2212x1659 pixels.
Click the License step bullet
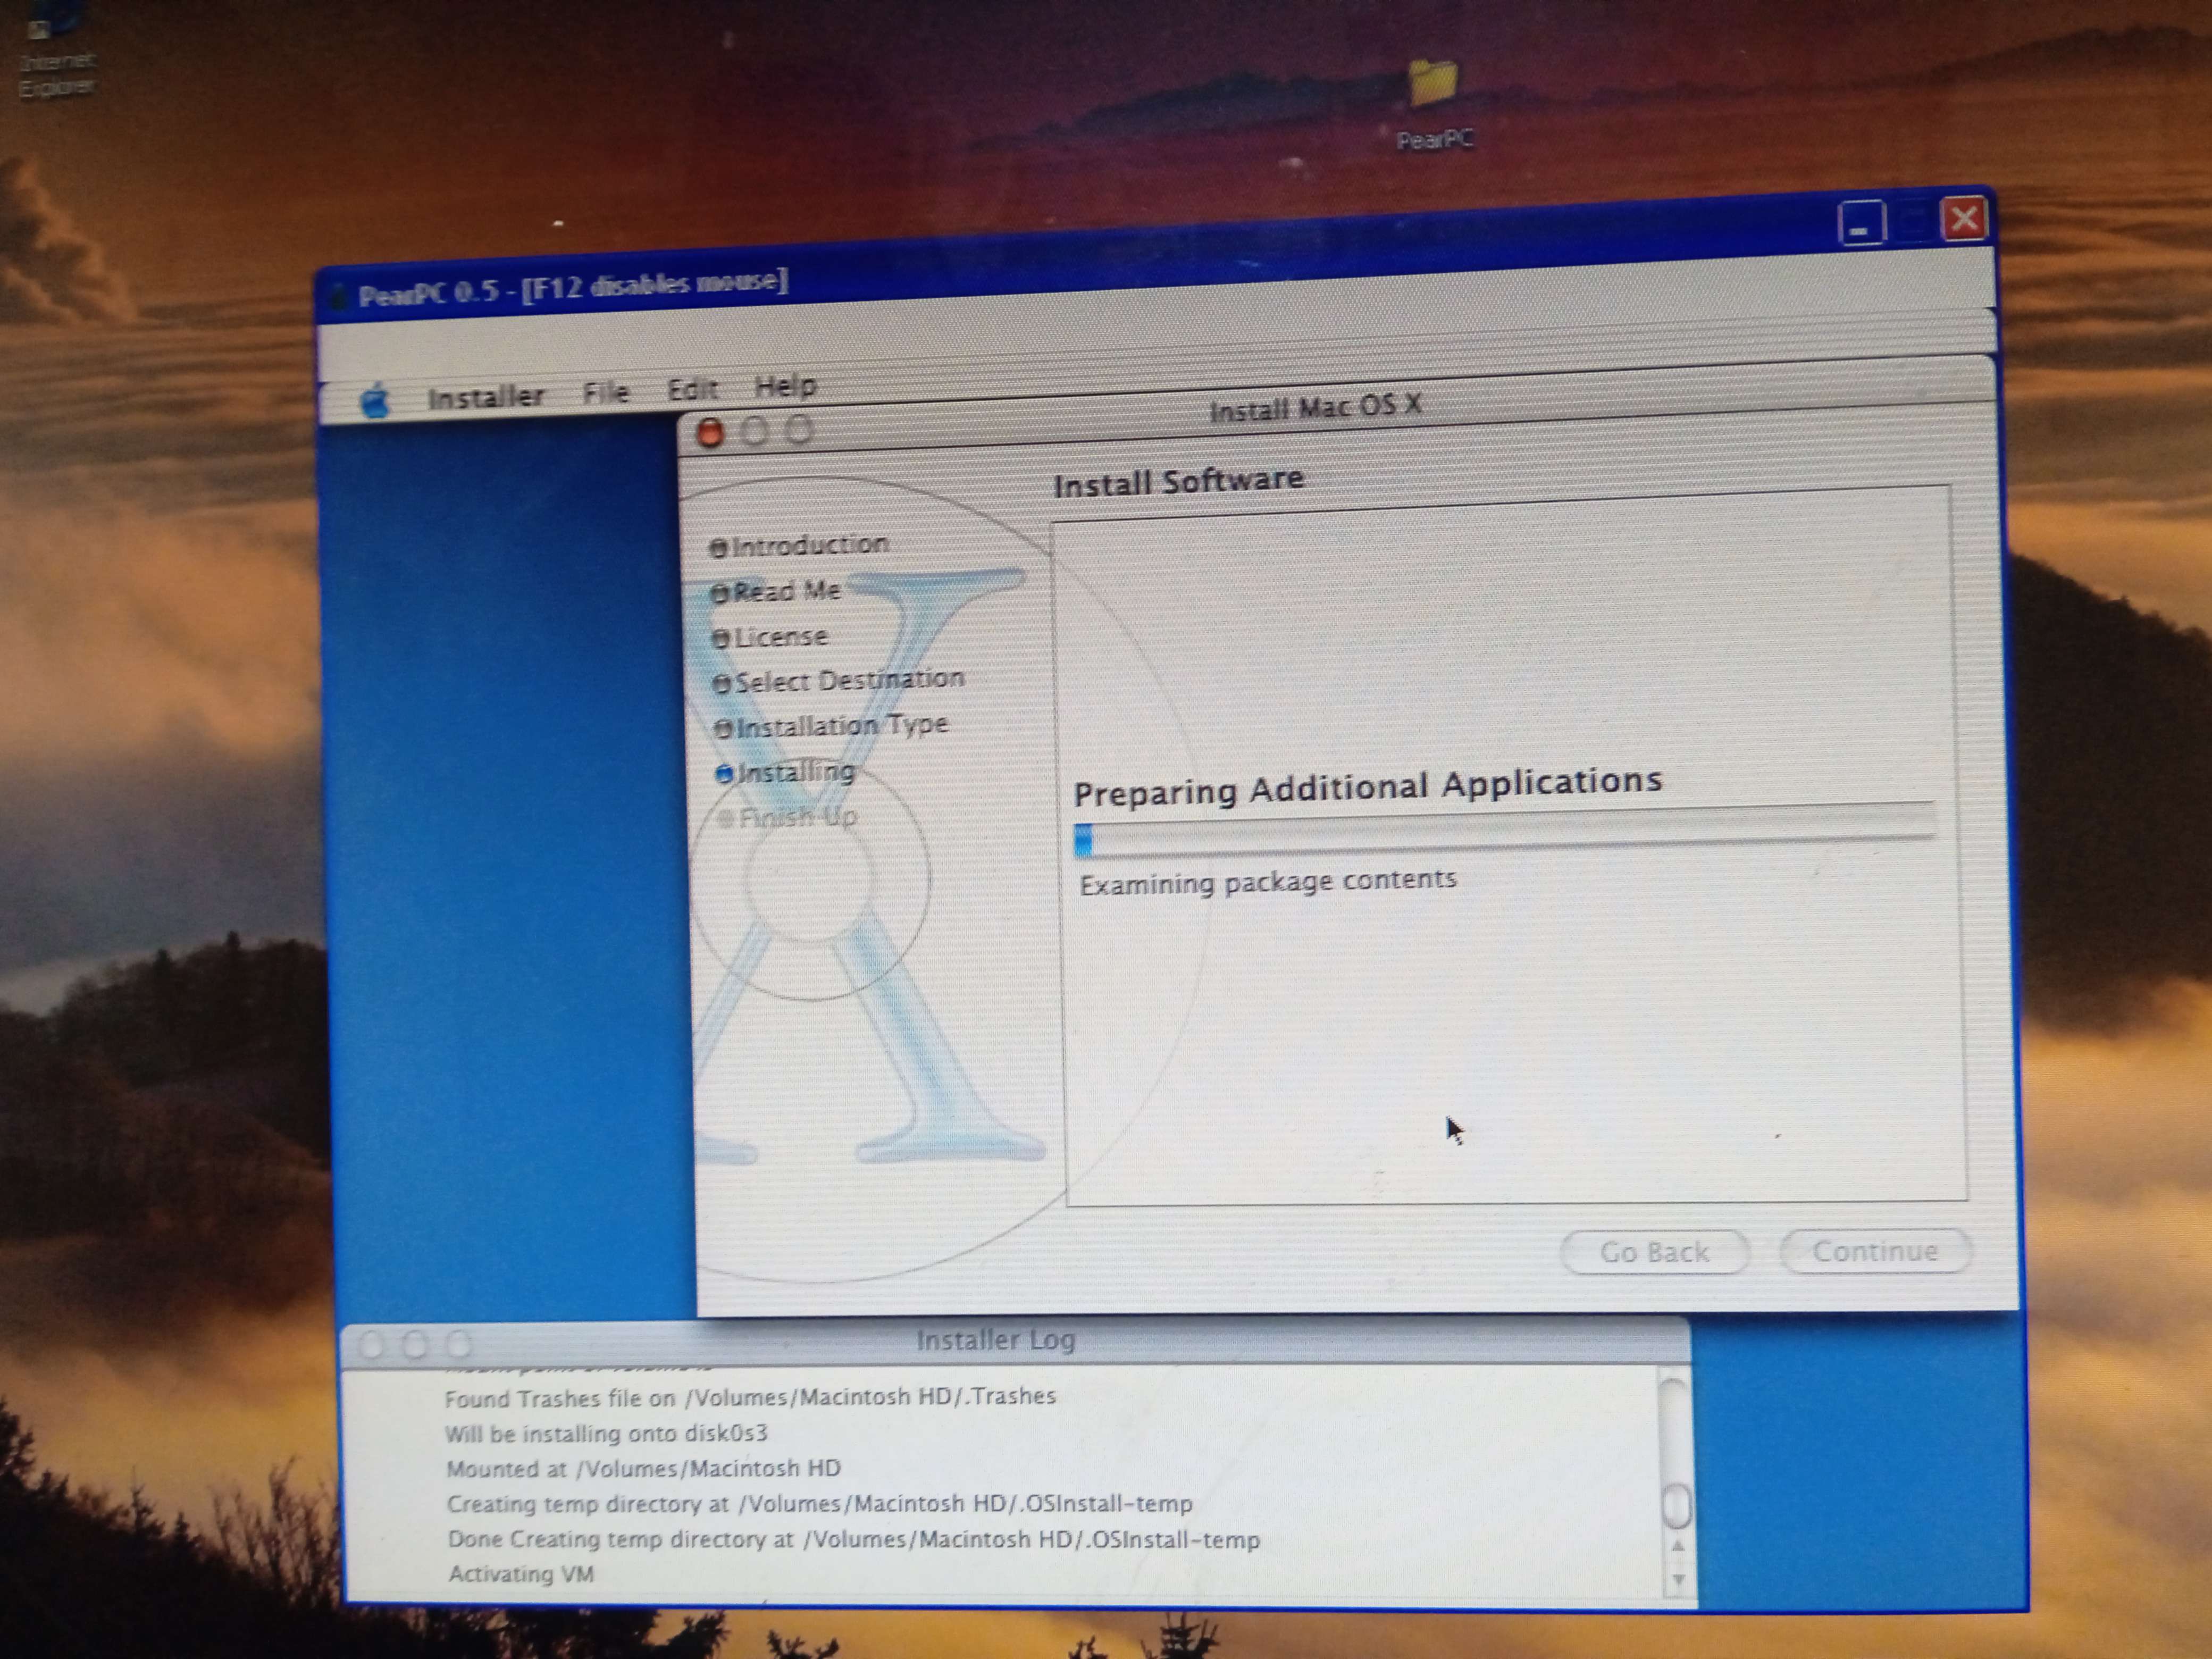tap(721, 639)
